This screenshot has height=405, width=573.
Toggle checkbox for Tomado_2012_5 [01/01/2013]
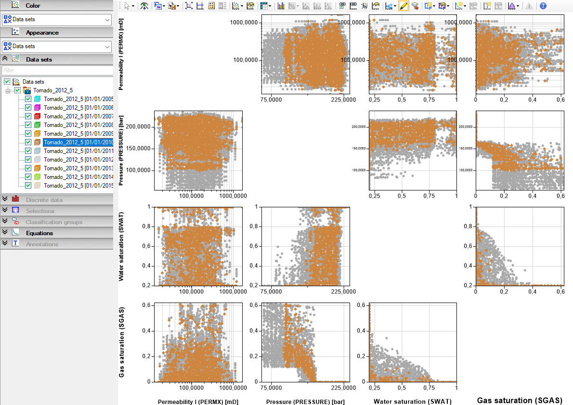click(28, 168)
